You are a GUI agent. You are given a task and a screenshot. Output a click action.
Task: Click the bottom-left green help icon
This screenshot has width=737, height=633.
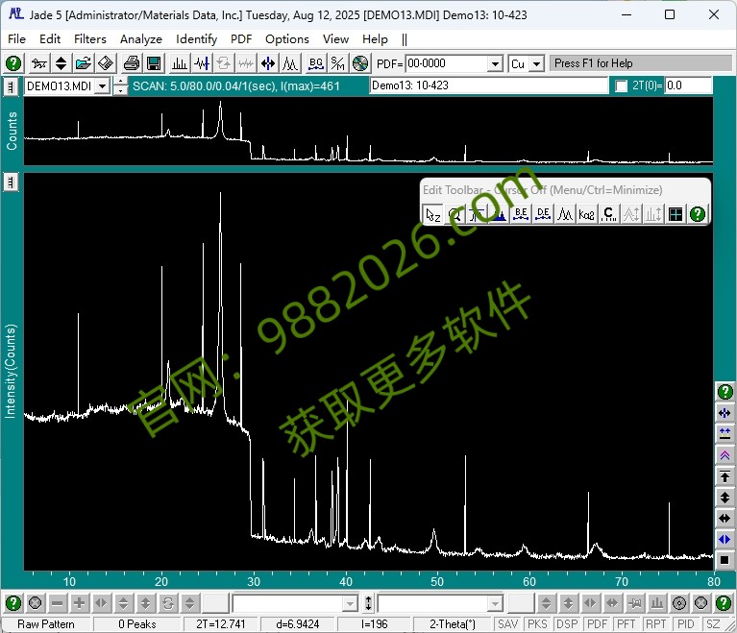[x=13, y=603]
